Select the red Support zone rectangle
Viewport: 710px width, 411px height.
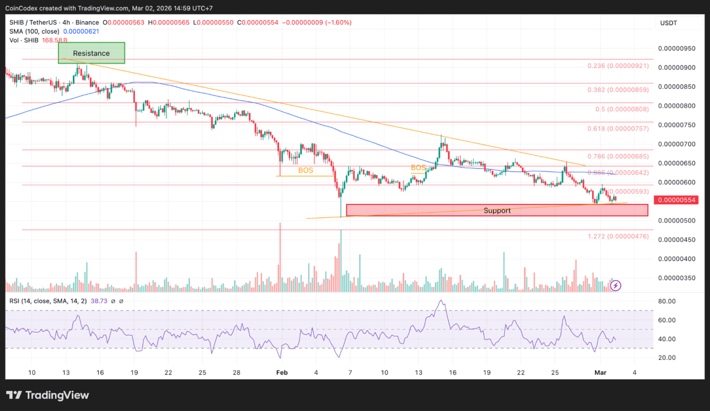(x=497, y=210)
